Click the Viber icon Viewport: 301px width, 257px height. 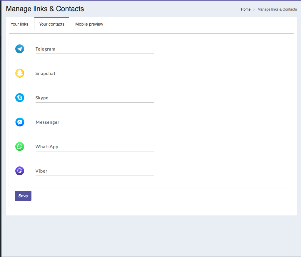tap(20, 171)
